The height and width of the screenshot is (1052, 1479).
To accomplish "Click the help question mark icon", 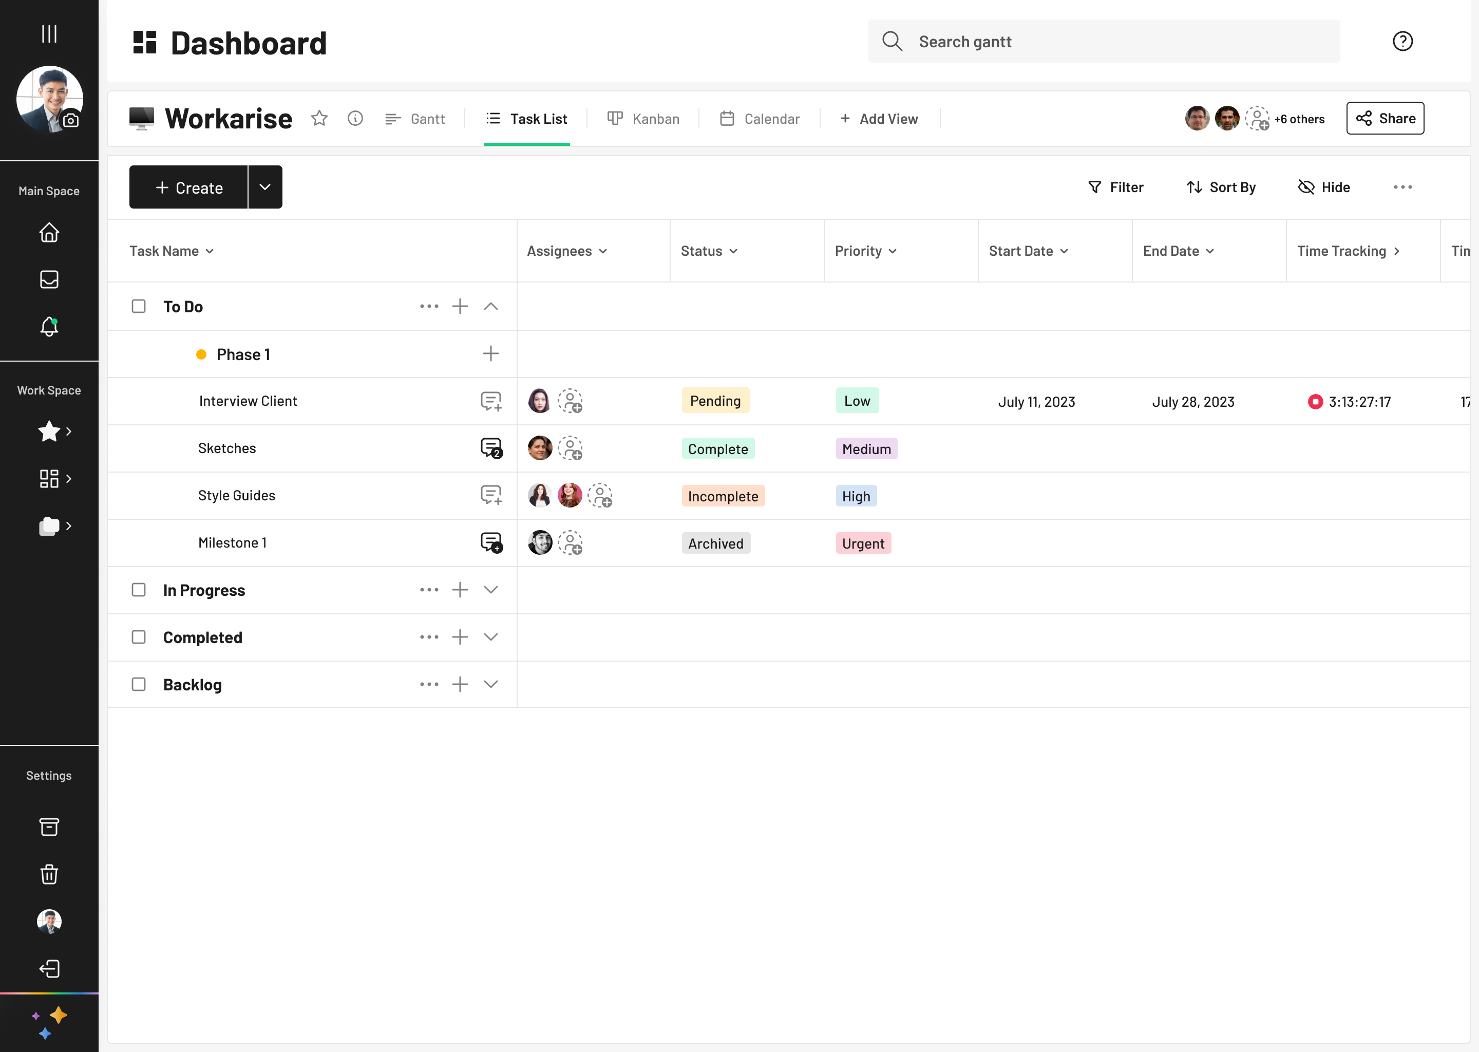I will 1402,42.
